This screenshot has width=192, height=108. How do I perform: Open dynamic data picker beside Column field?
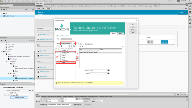point(108,70)
